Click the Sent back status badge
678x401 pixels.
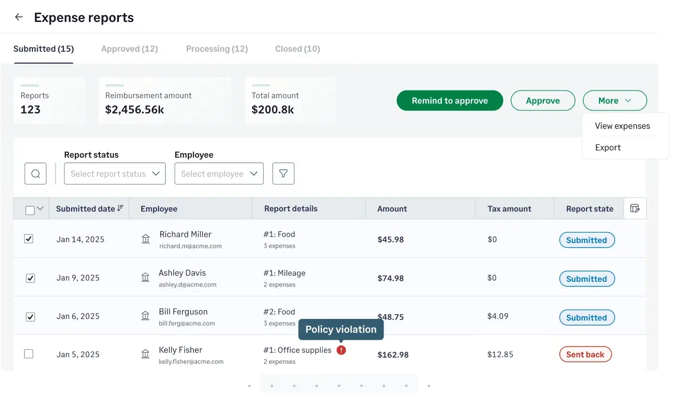click(585, 354)
